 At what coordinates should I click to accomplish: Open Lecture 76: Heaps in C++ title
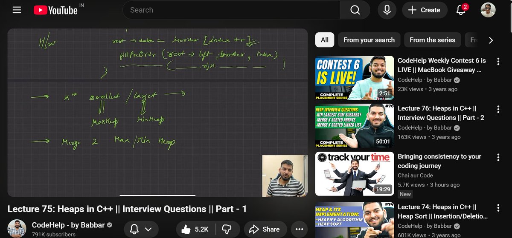pyautogui.click(x=441, y=113)
